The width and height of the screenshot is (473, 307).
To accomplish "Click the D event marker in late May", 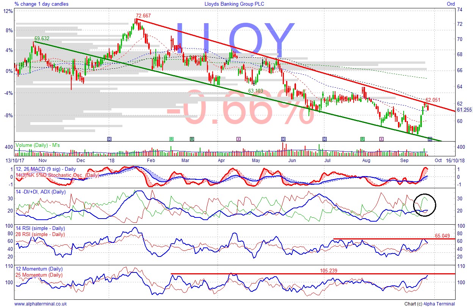I will (x=283, y=139).
